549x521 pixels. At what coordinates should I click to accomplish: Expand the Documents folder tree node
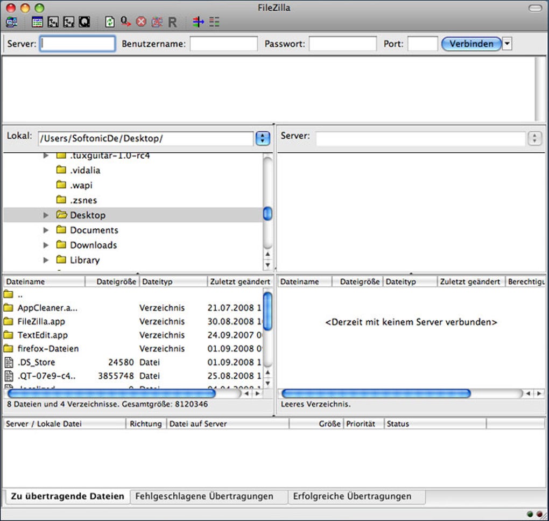click(x=46, y=230)
